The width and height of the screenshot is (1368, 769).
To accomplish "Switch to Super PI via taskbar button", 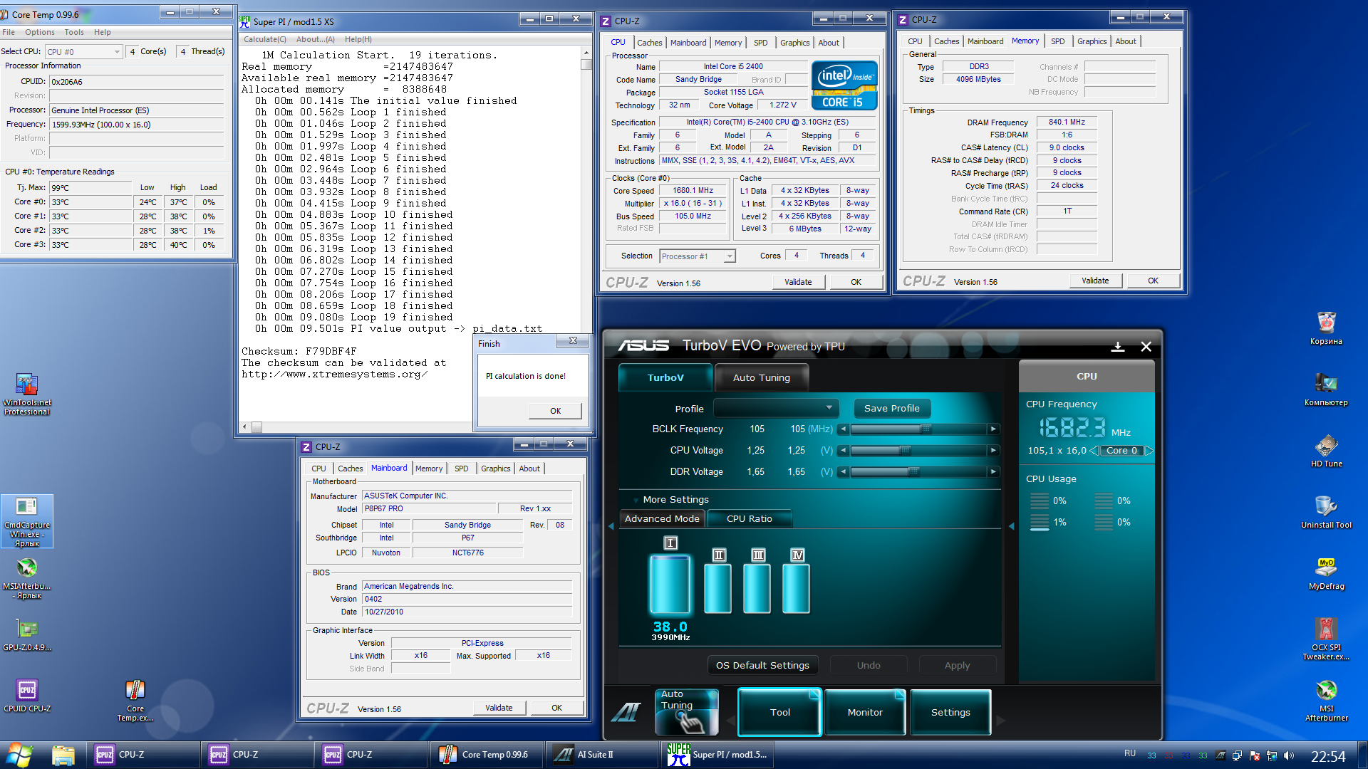I will (719, 755).
